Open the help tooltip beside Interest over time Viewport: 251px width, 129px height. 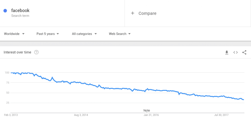coord(36,52)
